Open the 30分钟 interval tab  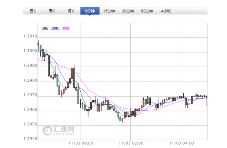click(128, 11)
